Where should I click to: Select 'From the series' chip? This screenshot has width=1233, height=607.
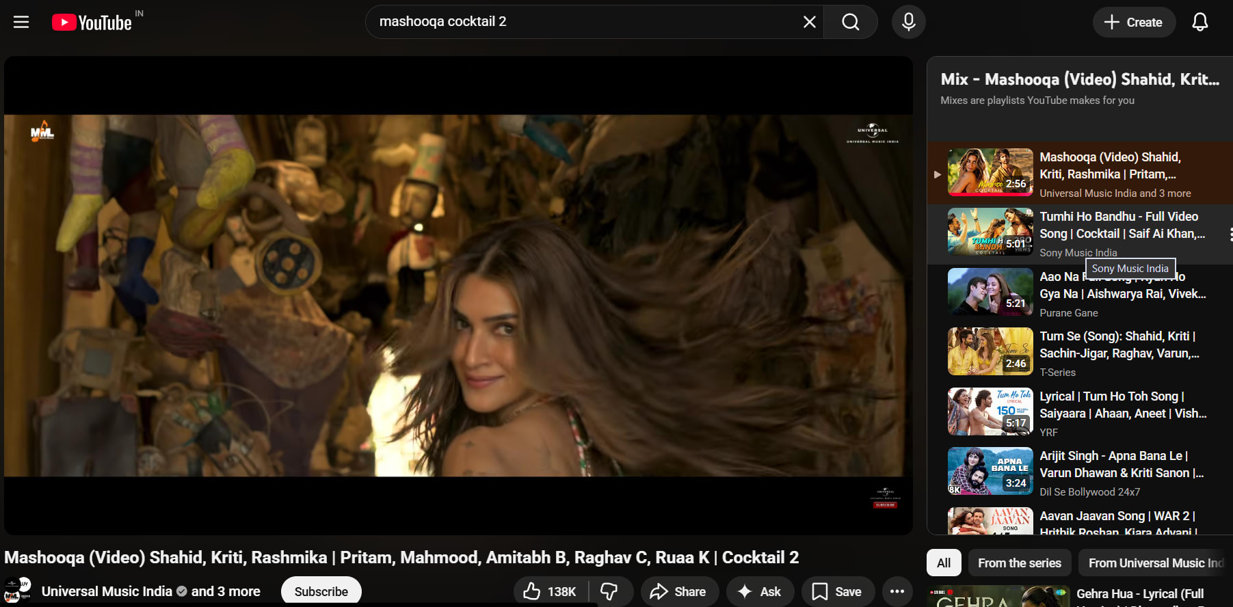pos(1020,563)
